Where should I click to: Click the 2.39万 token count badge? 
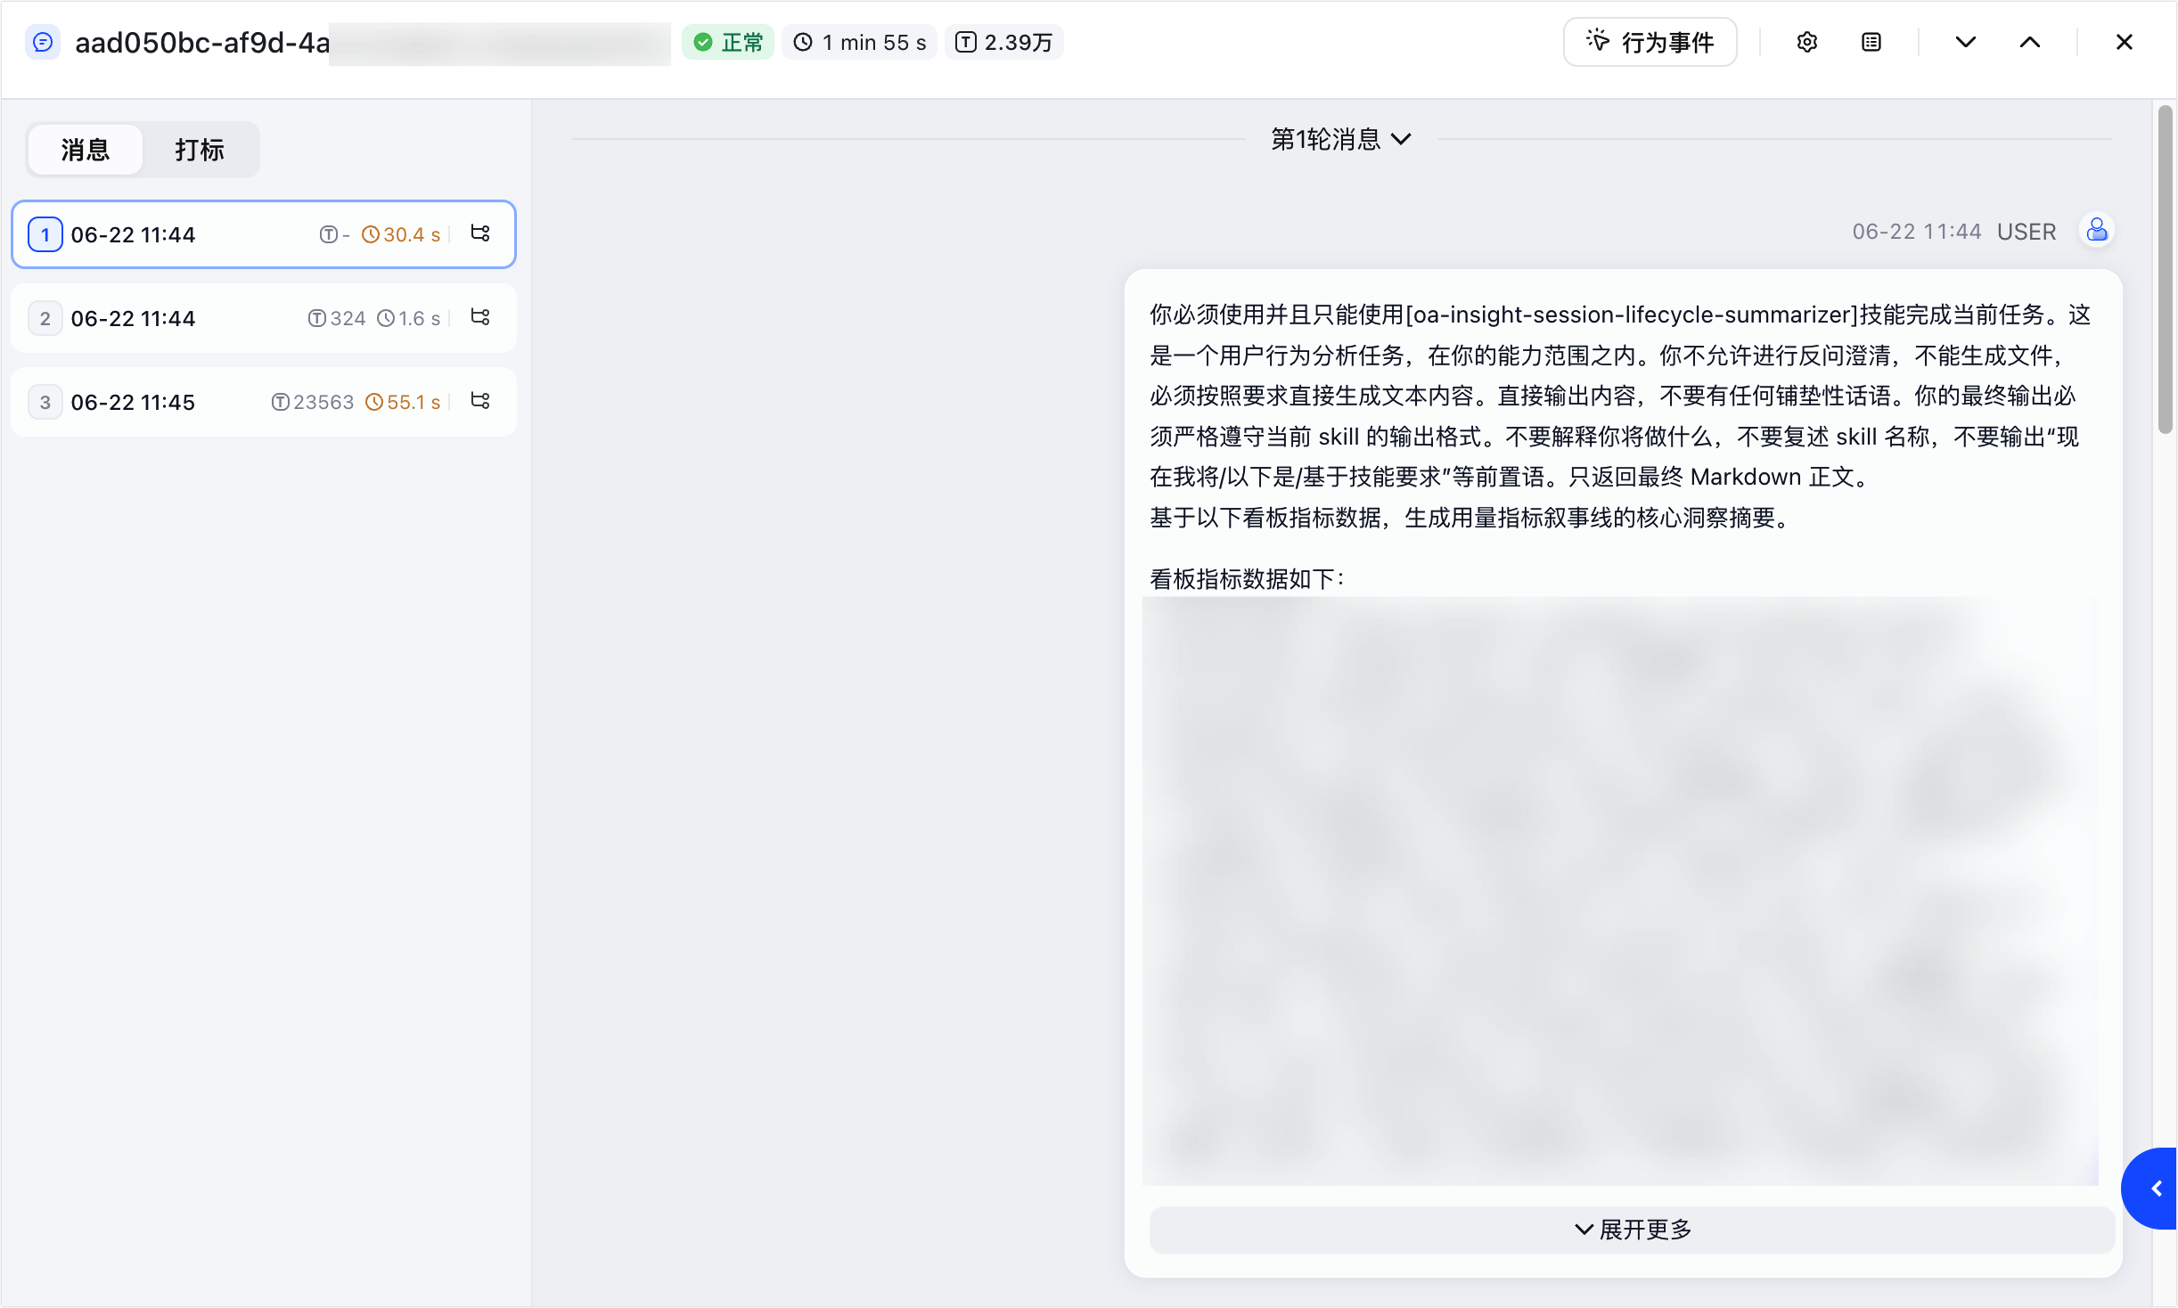click(x=1003, y=42)
